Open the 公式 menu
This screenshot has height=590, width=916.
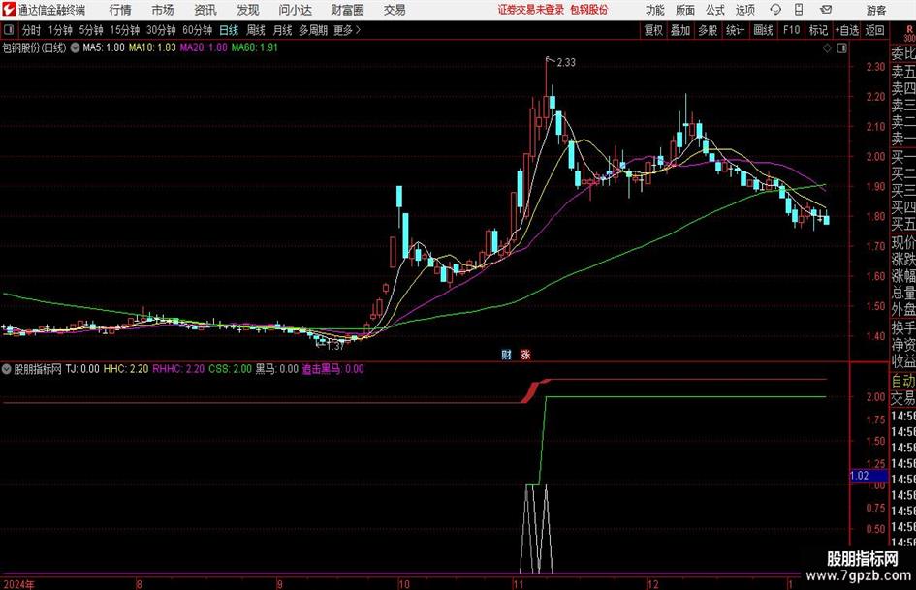[714, 10]
